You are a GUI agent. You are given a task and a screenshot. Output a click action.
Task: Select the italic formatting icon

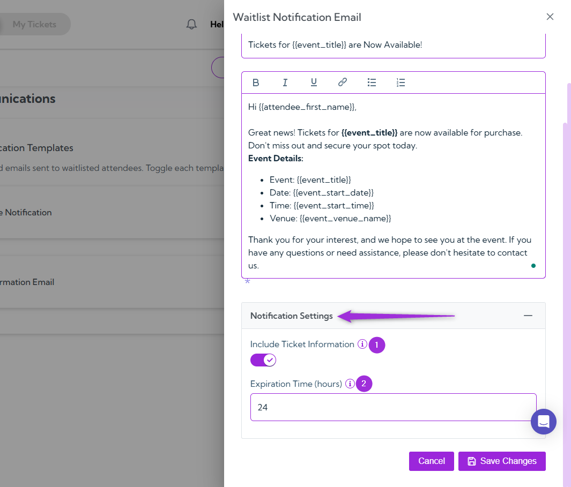coord(285,82)
